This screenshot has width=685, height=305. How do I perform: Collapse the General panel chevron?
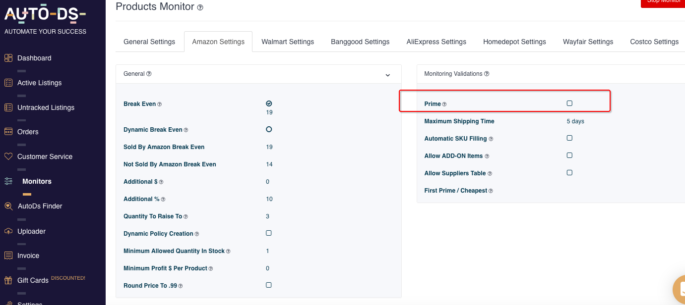[388, 75]
